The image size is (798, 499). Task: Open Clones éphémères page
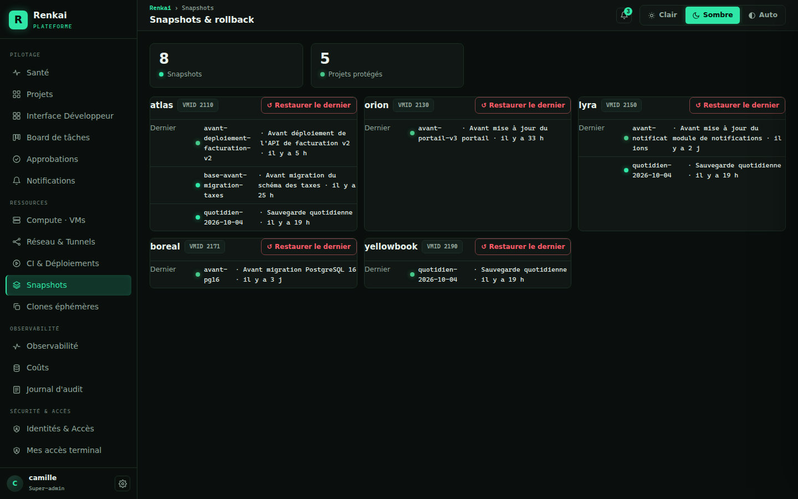[x=69, y=307]
